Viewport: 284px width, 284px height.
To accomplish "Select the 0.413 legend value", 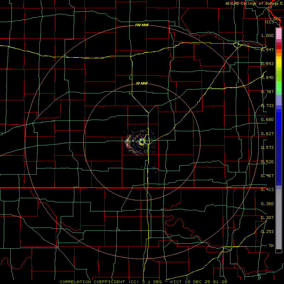I will point(267,190).
